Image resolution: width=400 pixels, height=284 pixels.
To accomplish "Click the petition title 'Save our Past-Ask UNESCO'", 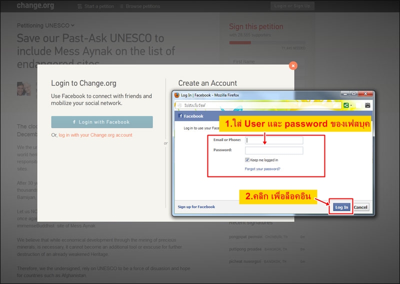I will click(x=96, y=51).
